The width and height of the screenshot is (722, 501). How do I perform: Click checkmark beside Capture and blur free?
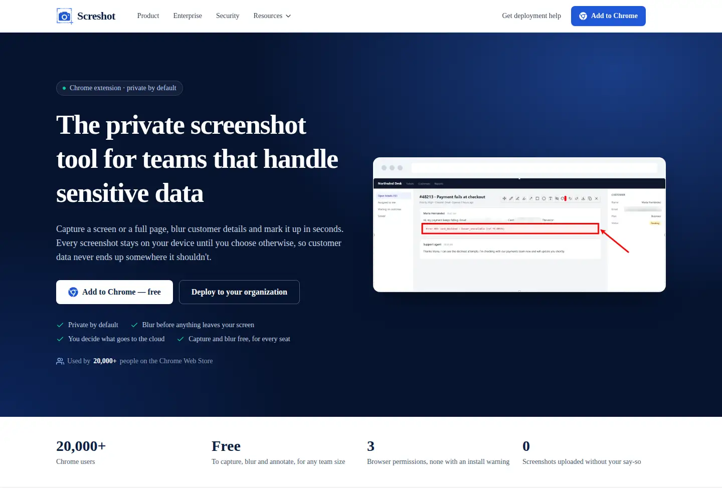tap(180, 339)
